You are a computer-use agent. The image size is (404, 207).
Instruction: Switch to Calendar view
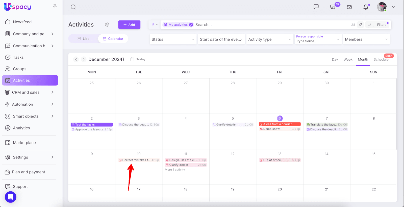point(113,39)
